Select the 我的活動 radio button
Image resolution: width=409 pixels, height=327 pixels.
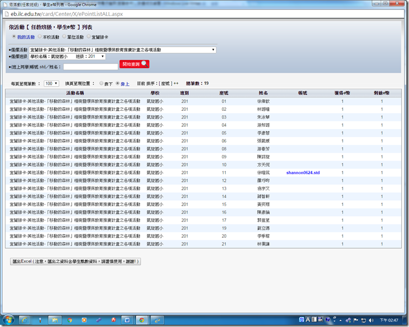pos(14,37)
